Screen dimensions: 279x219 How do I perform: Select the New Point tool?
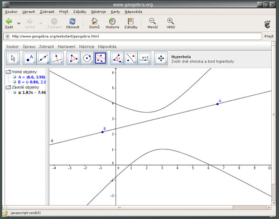(x=30, y=58)
